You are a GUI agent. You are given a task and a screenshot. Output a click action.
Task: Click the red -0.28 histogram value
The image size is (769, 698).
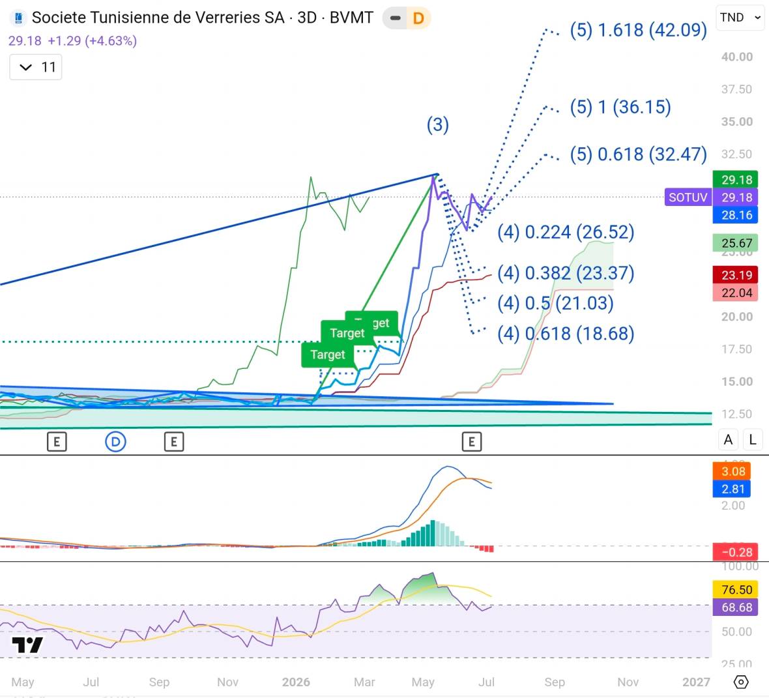(736, 552)
